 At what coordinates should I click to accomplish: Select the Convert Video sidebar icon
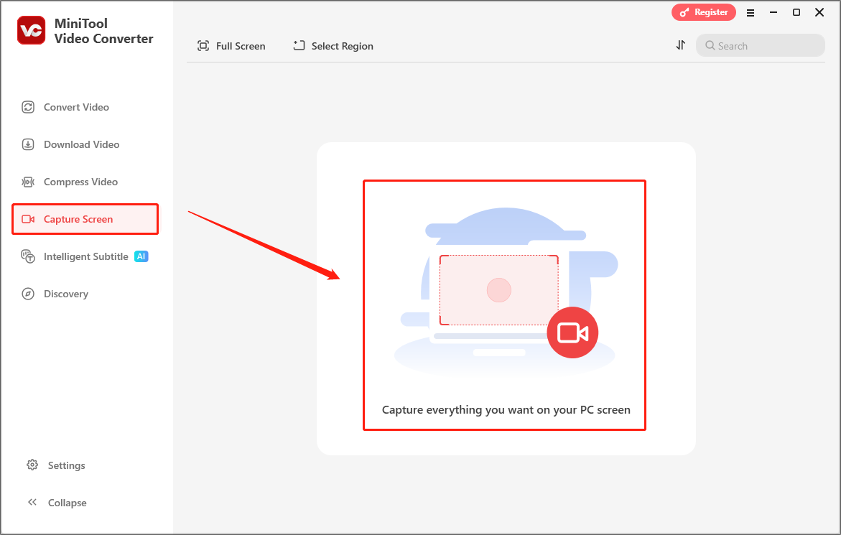click(27, 107)
